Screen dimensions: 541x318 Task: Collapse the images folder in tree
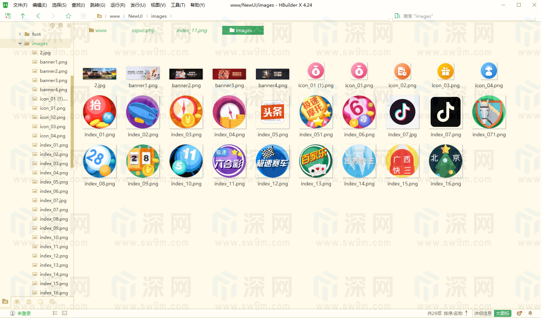click(20, 43)
